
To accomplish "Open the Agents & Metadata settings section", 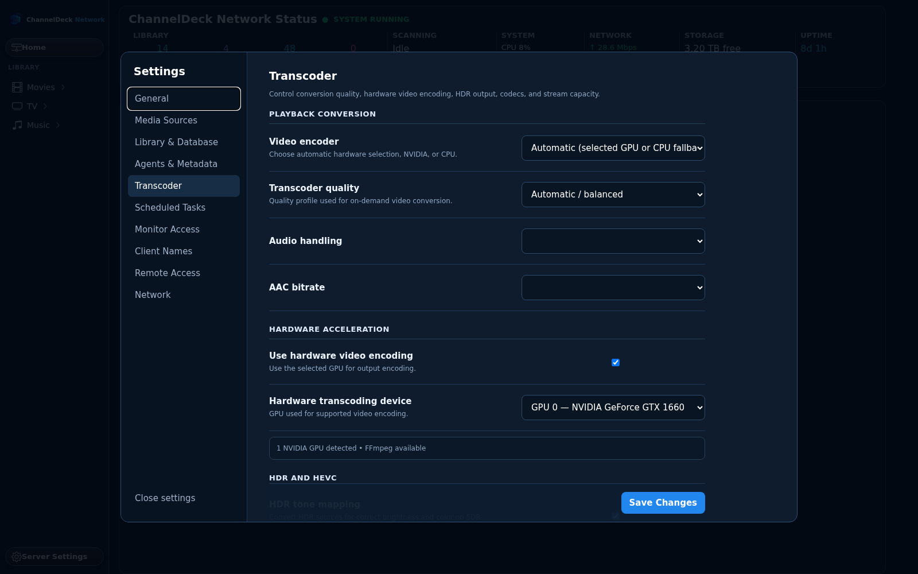I will click(x=184, y=164).
